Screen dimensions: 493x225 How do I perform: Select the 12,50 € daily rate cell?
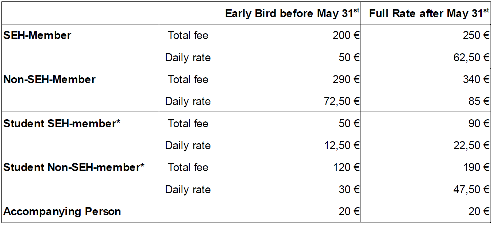click(342, 146)
